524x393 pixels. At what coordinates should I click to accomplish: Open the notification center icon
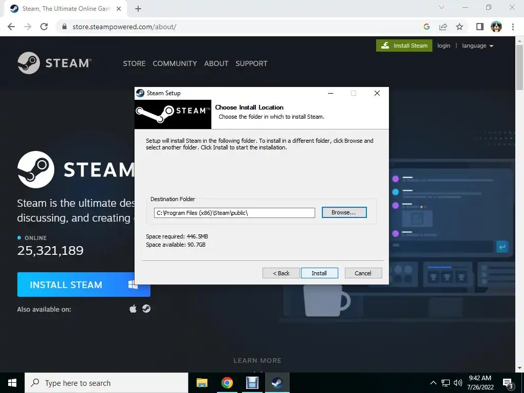(508, 383)
